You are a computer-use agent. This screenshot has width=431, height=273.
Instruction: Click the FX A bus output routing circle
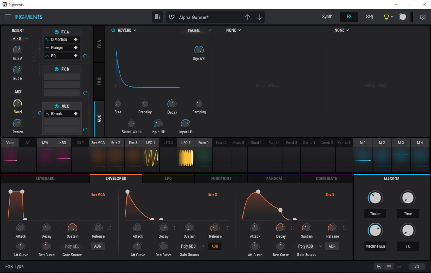(x=85, y=56)
